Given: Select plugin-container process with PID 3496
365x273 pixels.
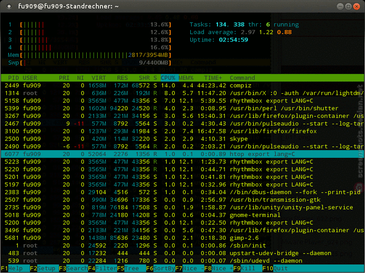Looking at the screenshot, I should click(182, 230).
